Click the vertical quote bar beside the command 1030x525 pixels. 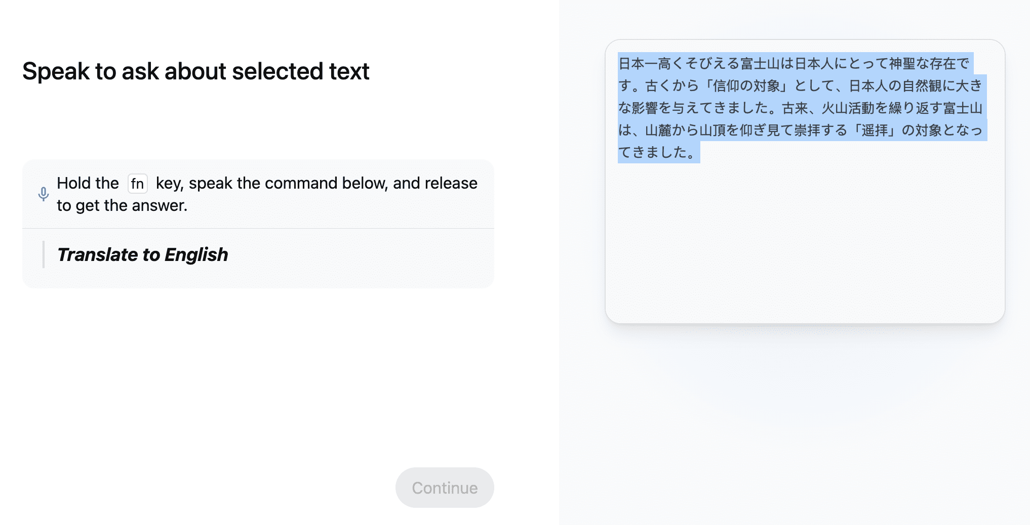(44, 254)
